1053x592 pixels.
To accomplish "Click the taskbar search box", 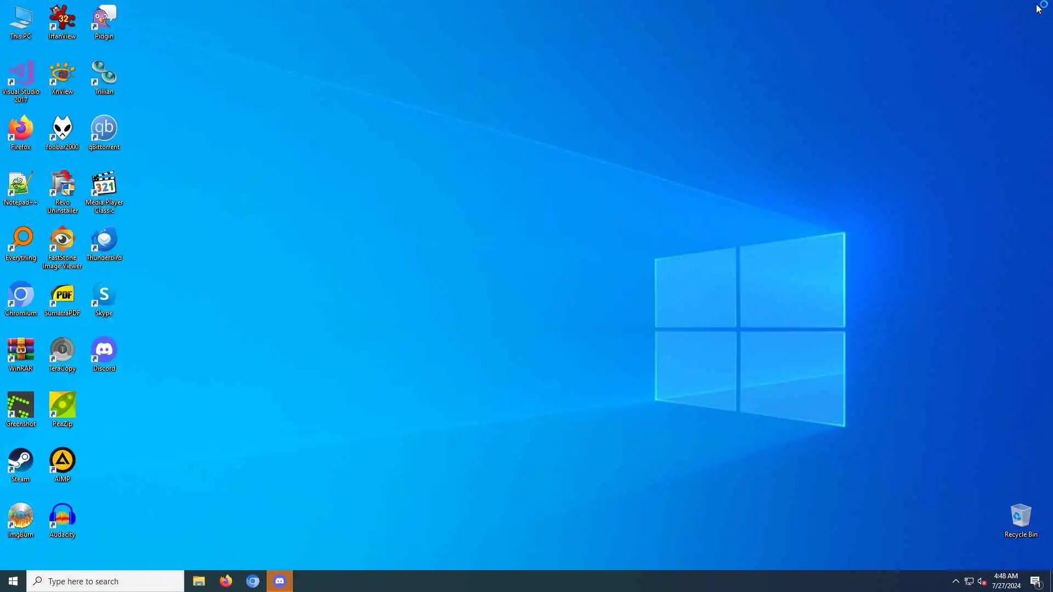I will coord(105,581).
